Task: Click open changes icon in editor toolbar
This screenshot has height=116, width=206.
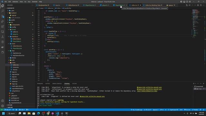Action: (x=187, y=5)
